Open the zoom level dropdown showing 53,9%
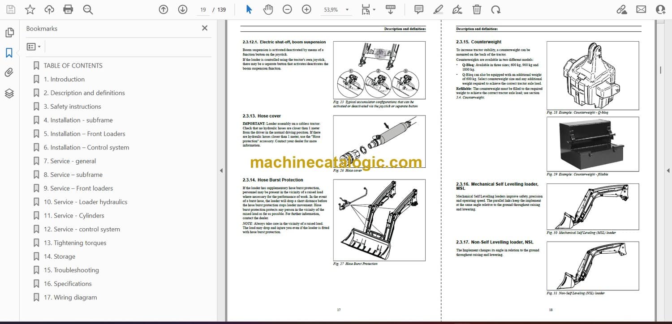This screenshot has width=672, height=324. [x=336, y=9]
